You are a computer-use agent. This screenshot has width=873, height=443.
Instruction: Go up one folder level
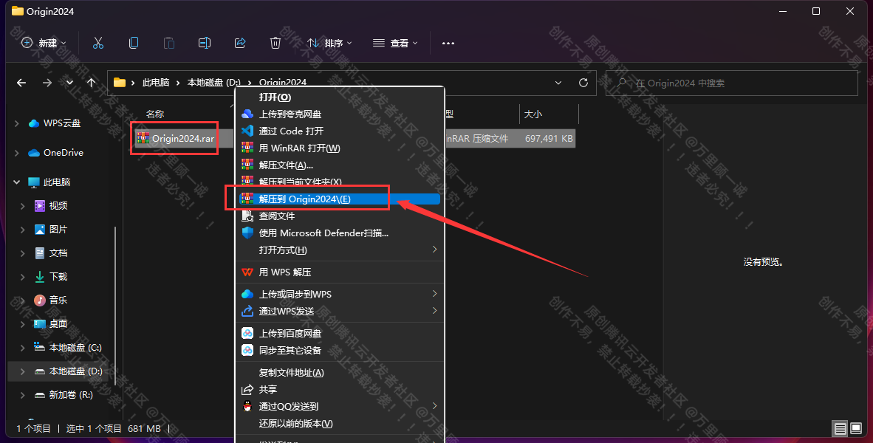tap(92, 83)
